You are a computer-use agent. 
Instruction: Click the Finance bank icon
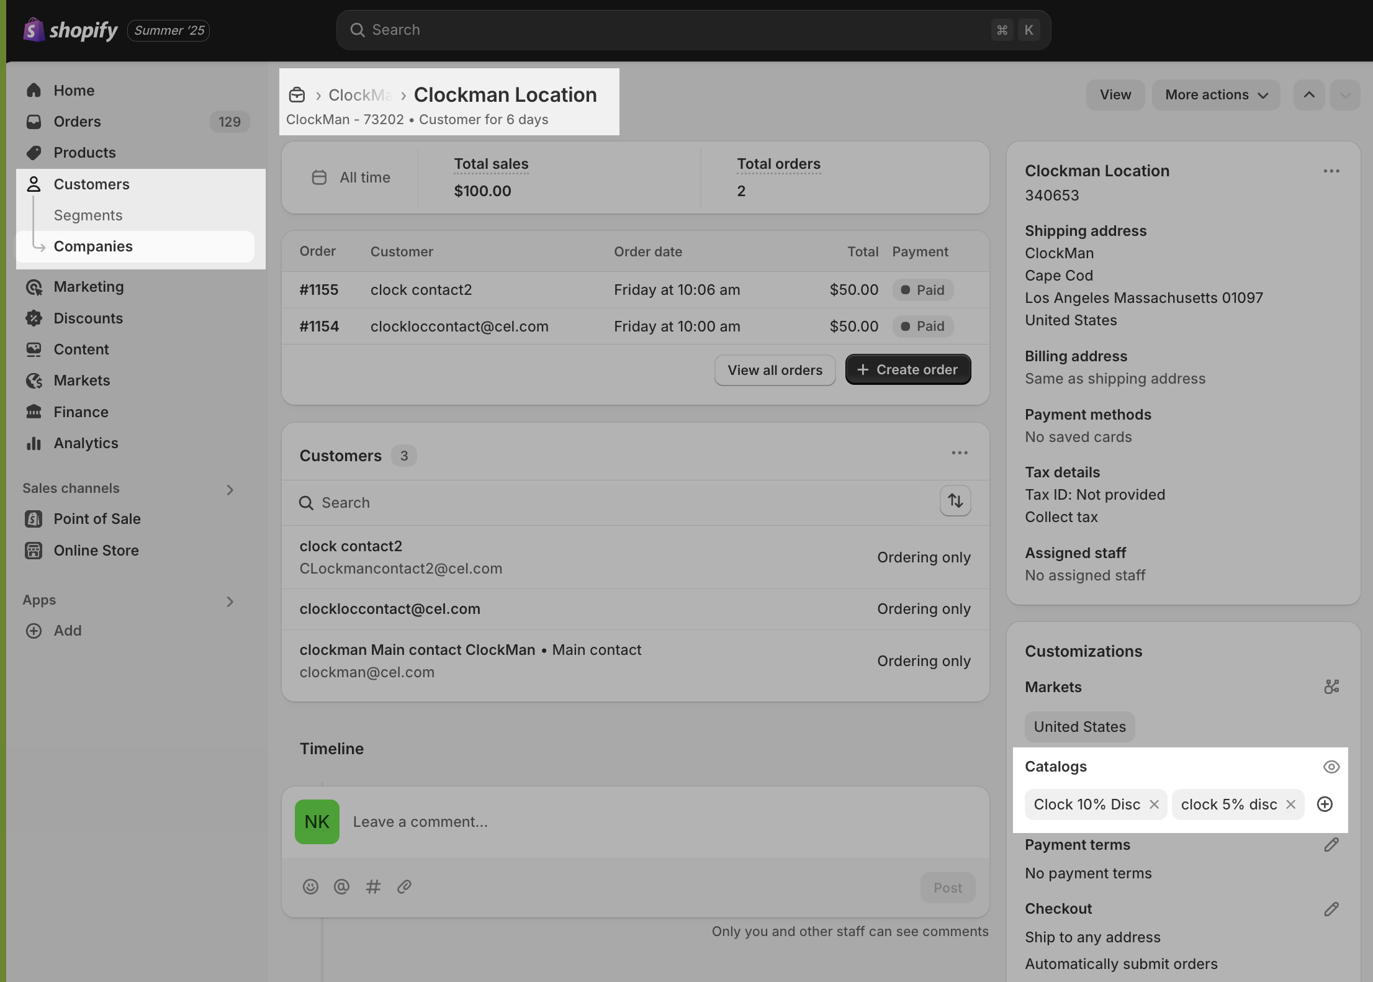pos(34,412)
